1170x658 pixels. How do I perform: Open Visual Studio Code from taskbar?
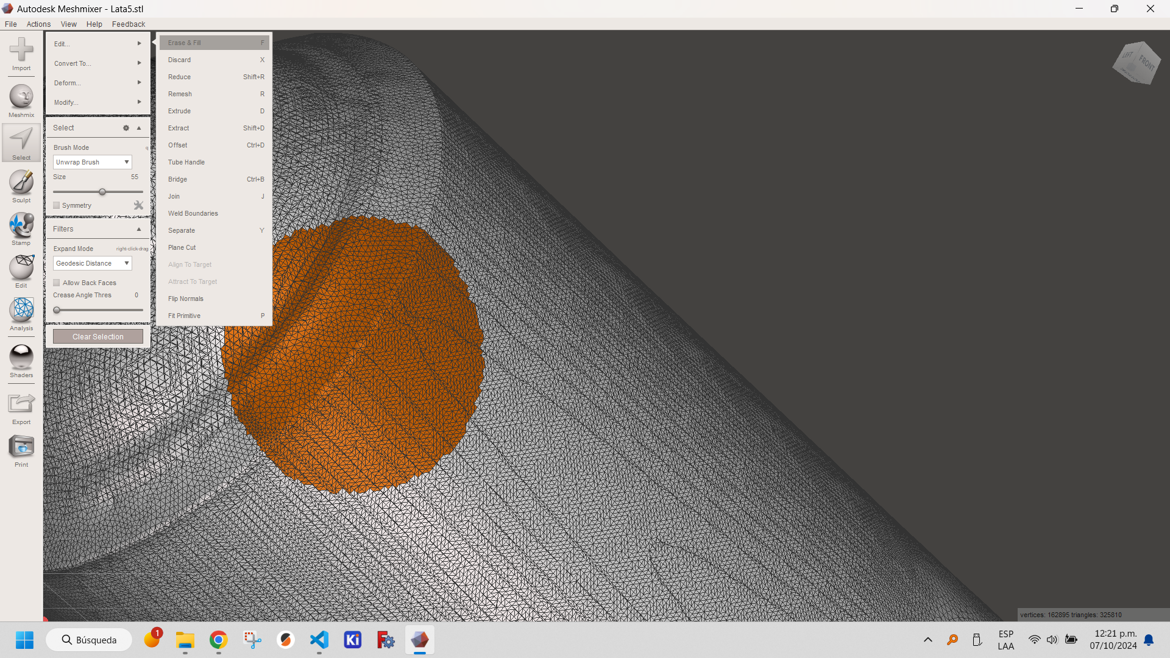[319, 640]
